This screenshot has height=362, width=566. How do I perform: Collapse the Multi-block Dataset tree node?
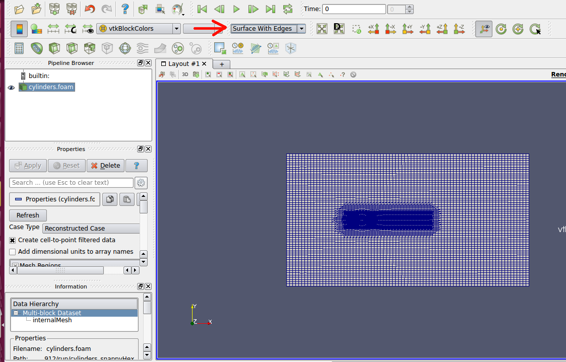point(16,313)
